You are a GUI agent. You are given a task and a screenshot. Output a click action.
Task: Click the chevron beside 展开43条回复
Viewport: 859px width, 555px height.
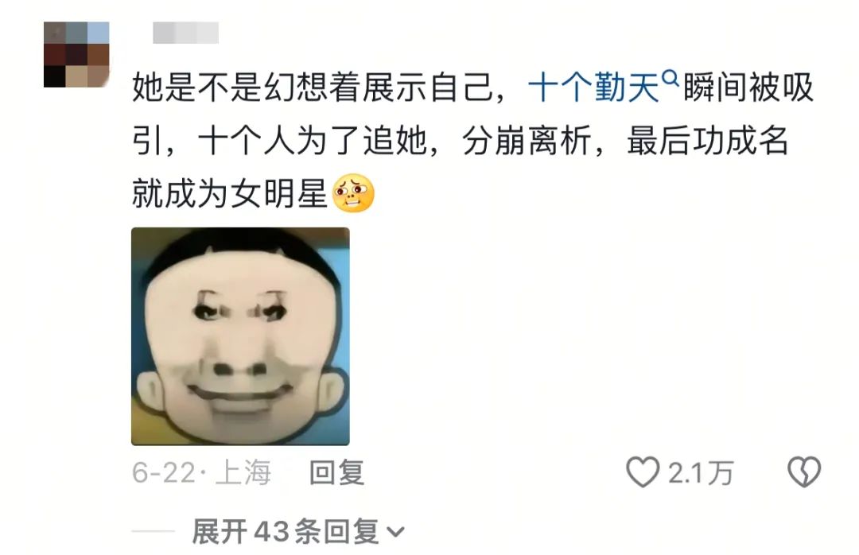click(x=395, y=531)
